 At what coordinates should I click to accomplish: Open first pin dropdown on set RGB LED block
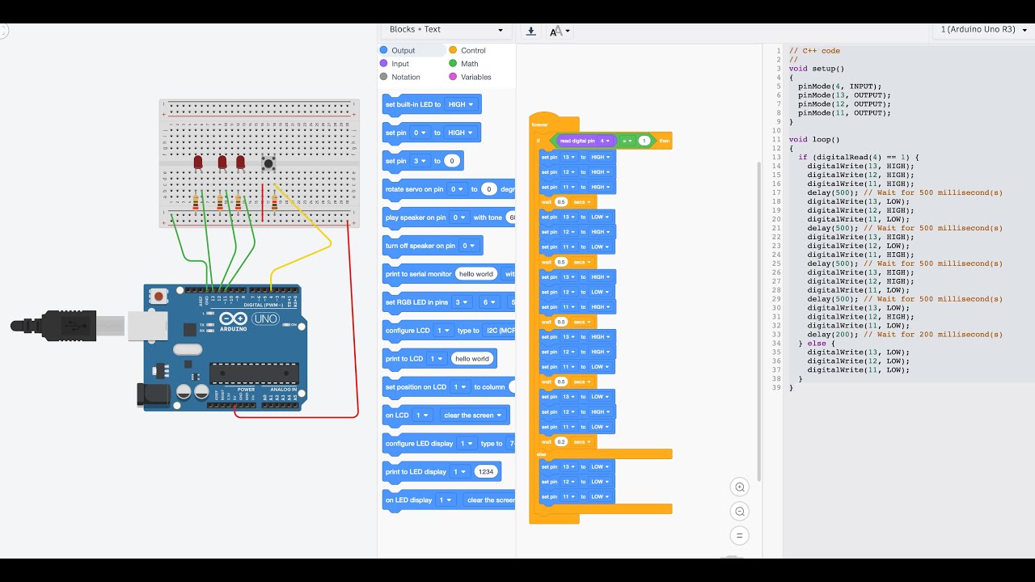(463, 302)
